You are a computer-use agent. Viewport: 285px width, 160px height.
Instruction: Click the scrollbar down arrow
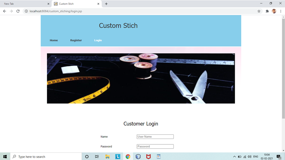click(x=283, y=150)
